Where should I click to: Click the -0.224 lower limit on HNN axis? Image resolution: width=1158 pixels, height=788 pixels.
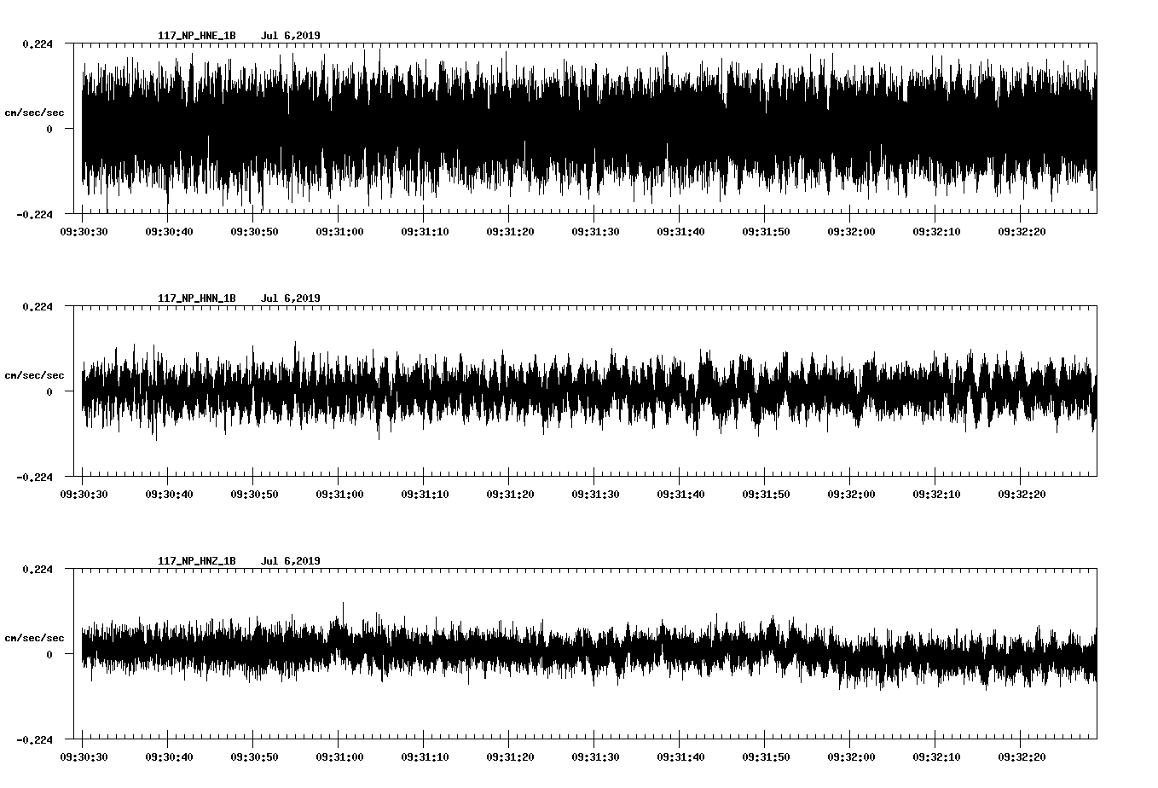click(x=35, y=477)
